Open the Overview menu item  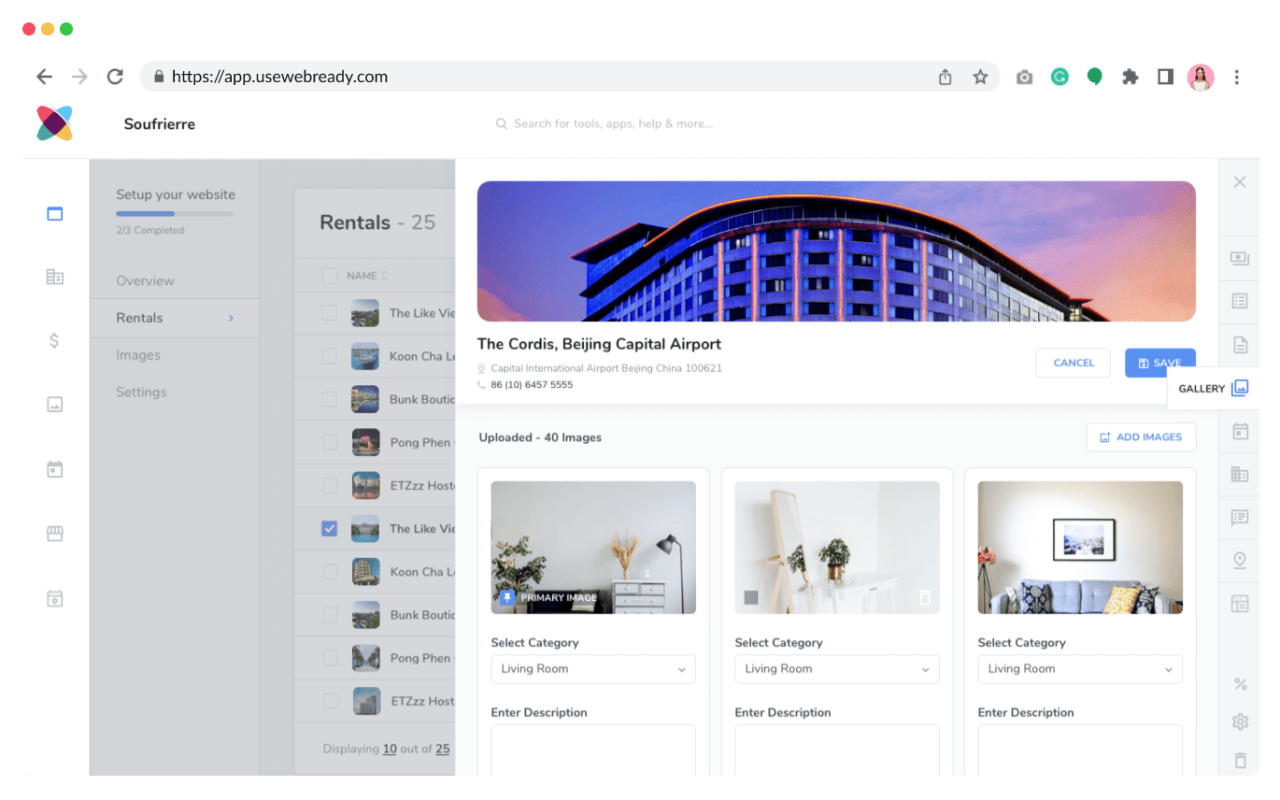(x=145, y=280)
